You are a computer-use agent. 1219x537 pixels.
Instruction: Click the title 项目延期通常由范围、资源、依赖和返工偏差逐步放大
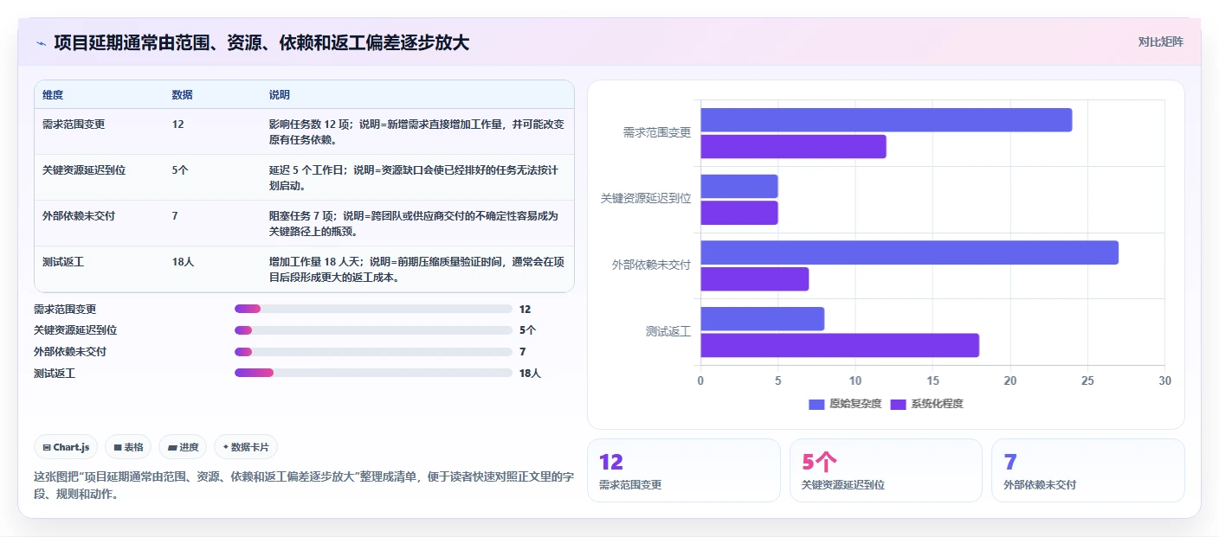tap(261, 42)
